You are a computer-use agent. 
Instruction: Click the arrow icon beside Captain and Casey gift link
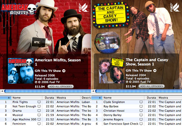click(155, 70)
